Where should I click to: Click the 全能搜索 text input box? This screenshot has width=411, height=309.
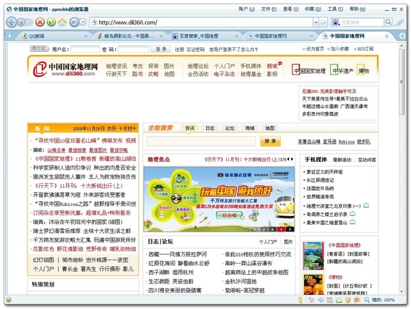pos(201,142)
